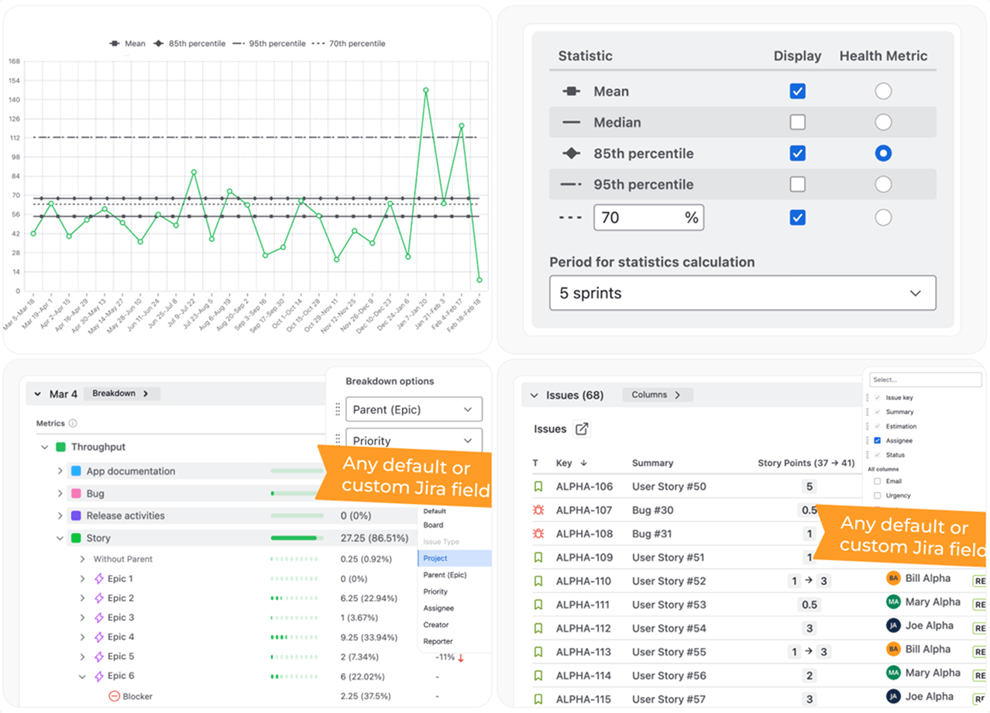The height and width of the screenshot is (713, 990).
Task: Choose Creator in breakdown options list
Action: (436, 625)
